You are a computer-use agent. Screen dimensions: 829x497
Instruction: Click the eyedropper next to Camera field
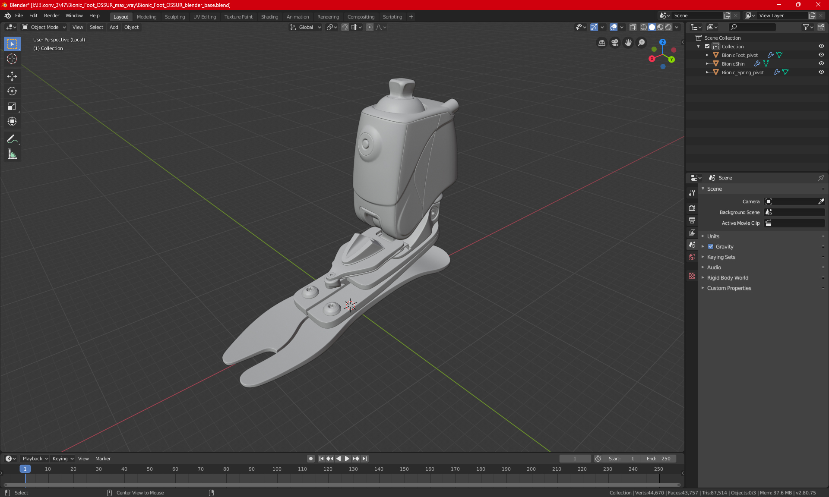click(821, 201)
